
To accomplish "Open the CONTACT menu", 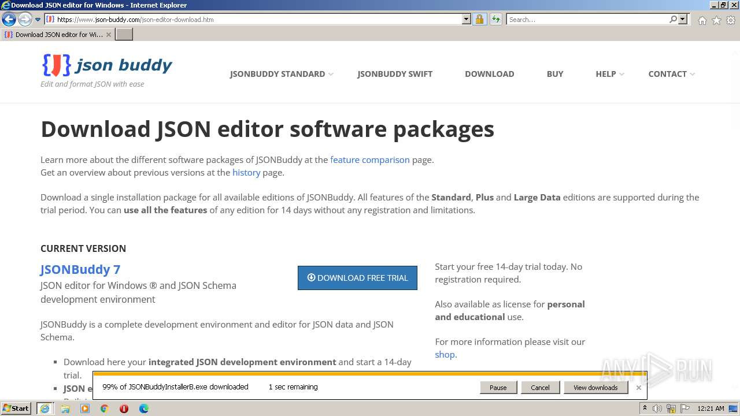I will pyautogui.click(x=667, y=74).
